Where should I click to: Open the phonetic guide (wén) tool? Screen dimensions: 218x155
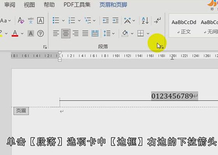click(31, 21)
